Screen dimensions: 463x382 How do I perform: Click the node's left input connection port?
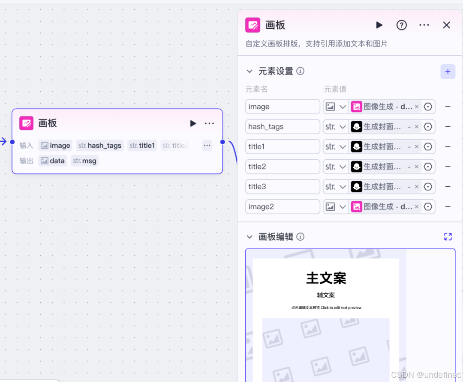(x=12, y=142)
